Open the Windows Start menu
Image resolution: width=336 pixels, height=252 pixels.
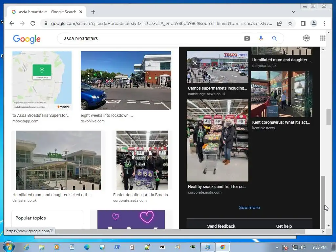point(8,247)
